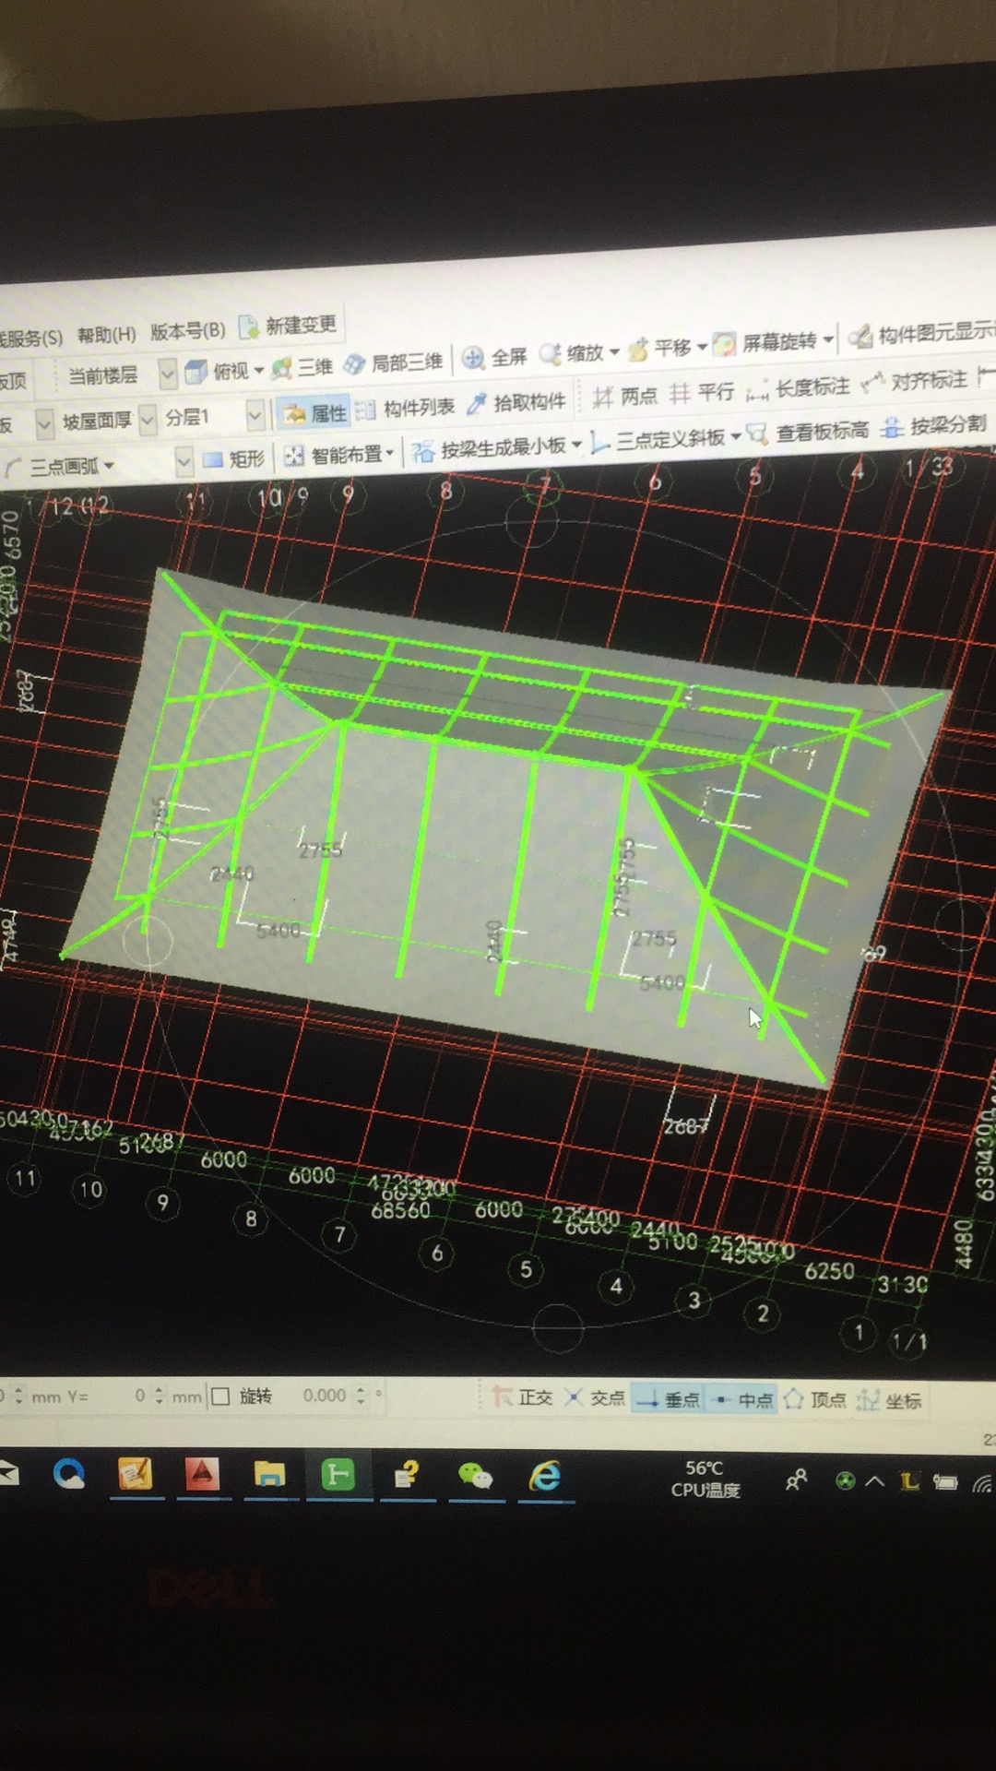
Task: Click the 两点 axis tool
Action: pos(624,397)
